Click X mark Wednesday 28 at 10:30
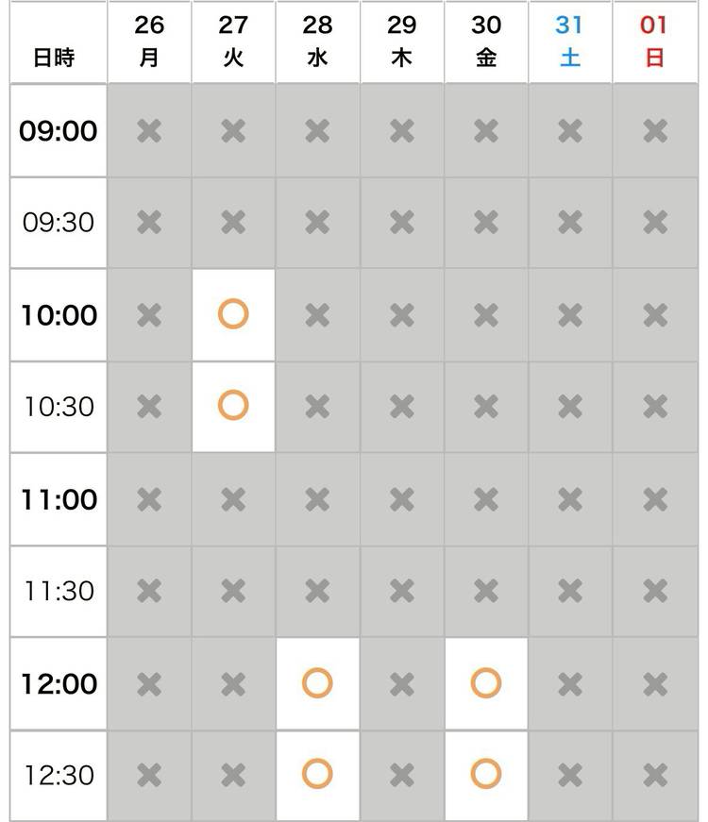Viewport: 708px width, 822px height. [317, 406]
